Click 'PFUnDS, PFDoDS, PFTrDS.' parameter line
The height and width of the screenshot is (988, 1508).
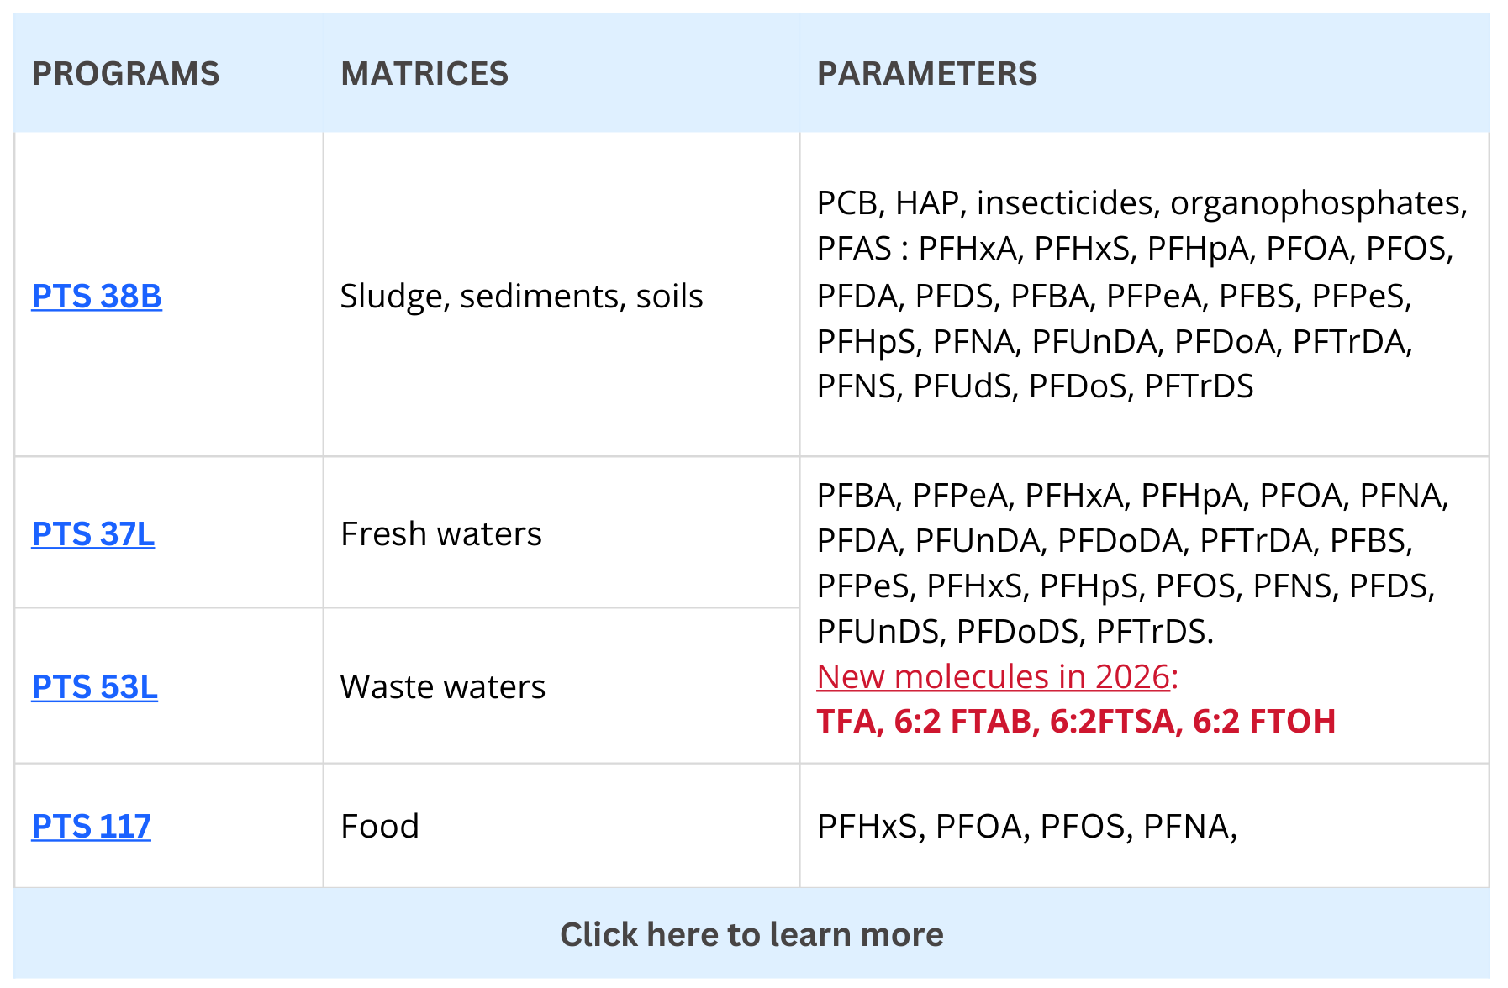click(1015, 632)
